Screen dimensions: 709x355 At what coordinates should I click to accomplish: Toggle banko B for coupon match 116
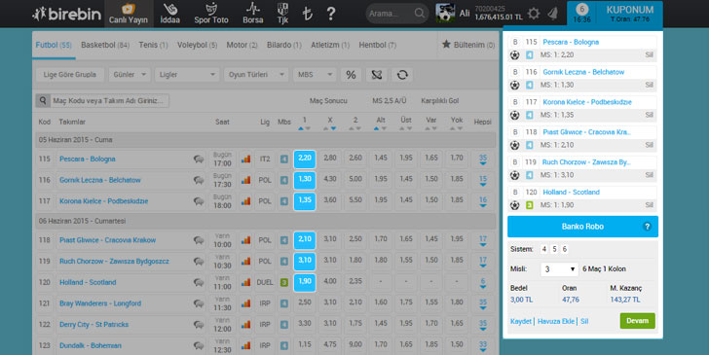point(515,72)
